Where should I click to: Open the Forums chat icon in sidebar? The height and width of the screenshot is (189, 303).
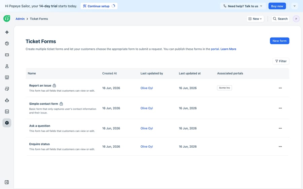pos(7,89)
